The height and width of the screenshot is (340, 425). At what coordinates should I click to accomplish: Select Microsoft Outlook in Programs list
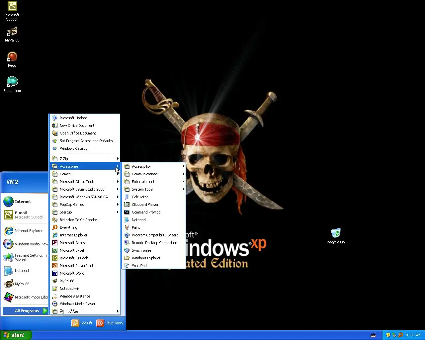pos(85,258)
